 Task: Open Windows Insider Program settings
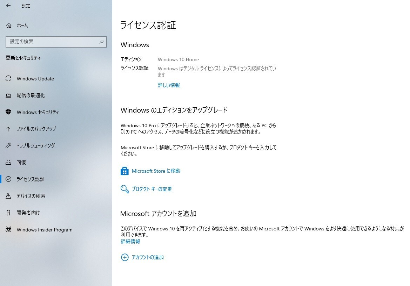click(56, 229)
